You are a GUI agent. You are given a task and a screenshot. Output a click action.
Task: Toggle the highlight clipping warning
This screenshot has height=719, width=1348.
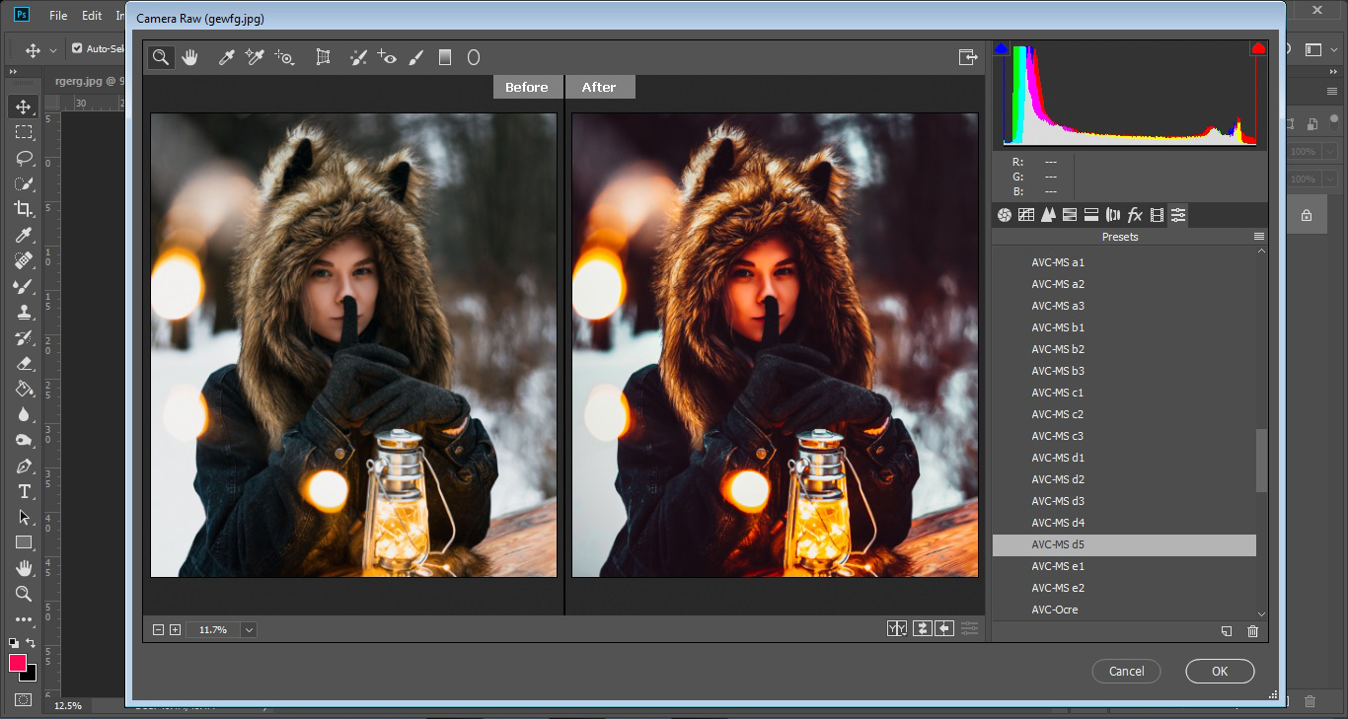point(1258,48)
